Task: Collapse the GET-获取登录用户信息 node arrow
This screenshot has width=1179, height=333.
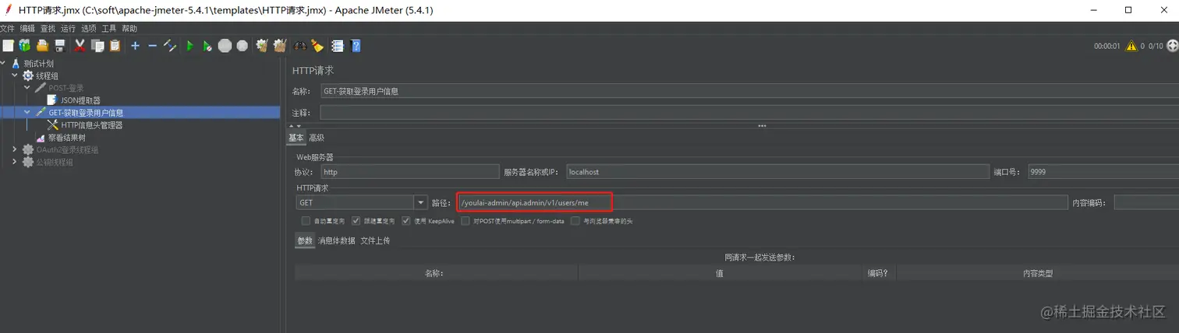Action: 27,113
